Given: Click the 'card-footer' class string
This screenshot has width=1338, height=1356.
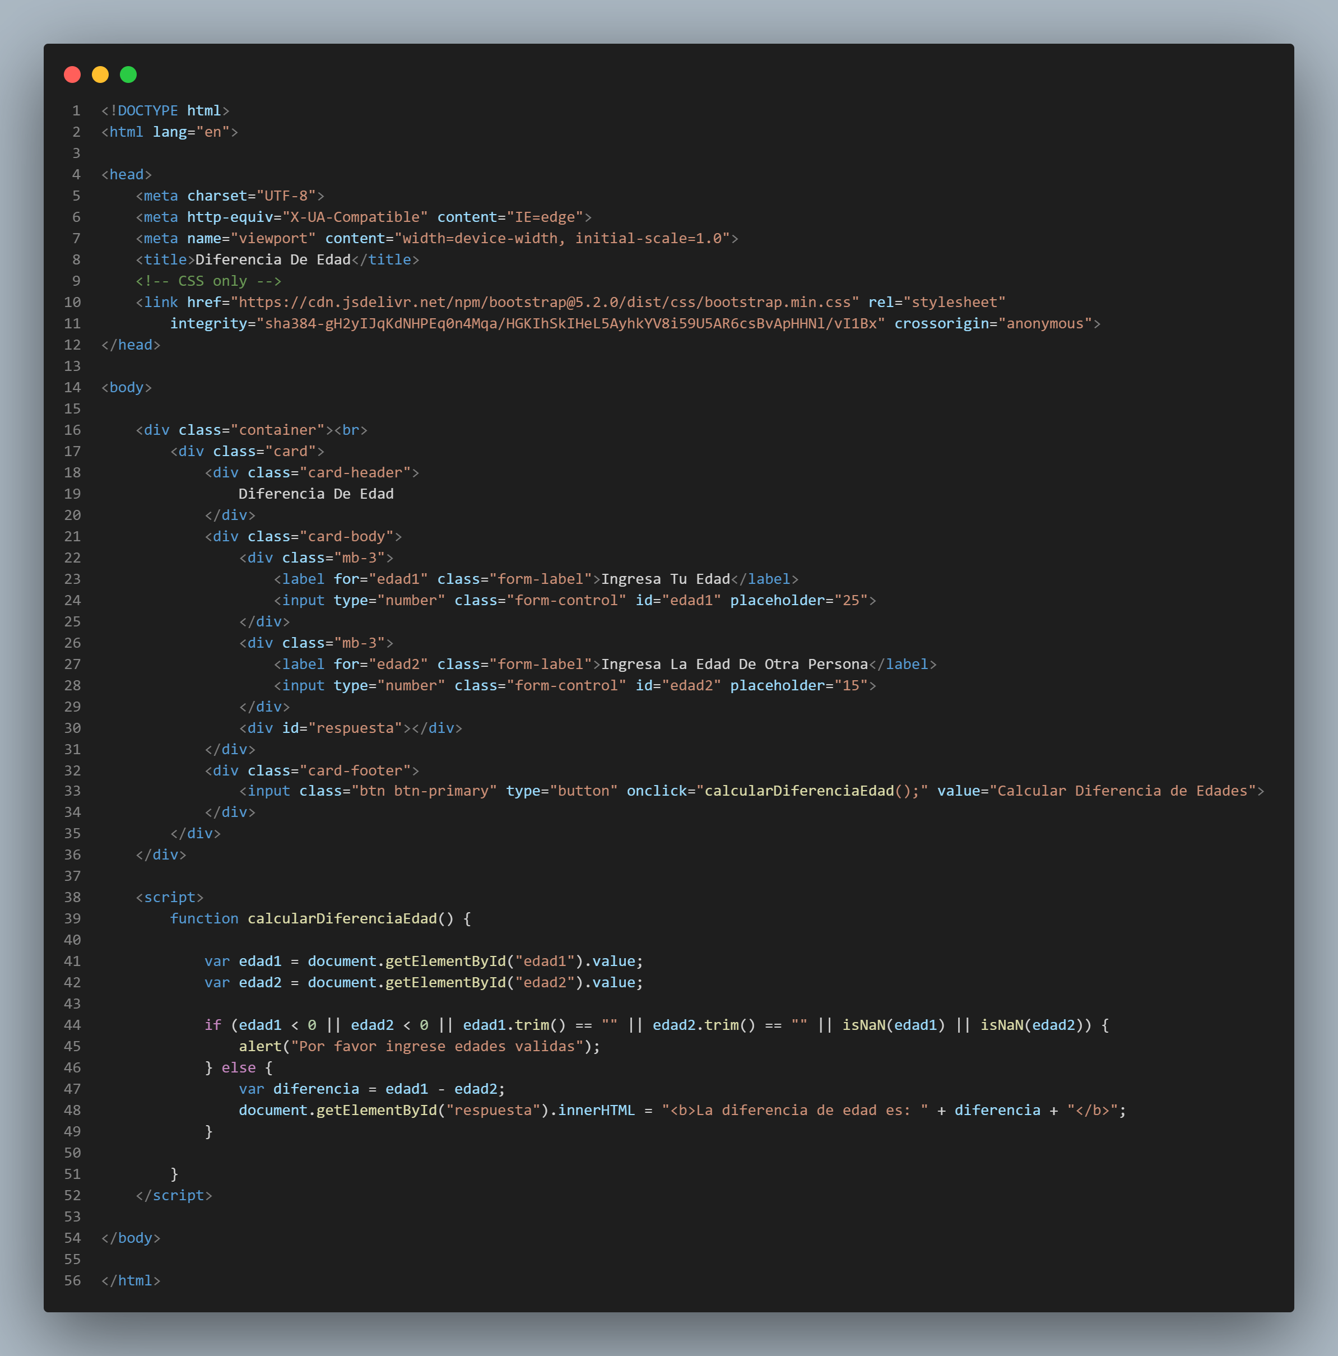Looking at the screenshot, I should point(359,770).
